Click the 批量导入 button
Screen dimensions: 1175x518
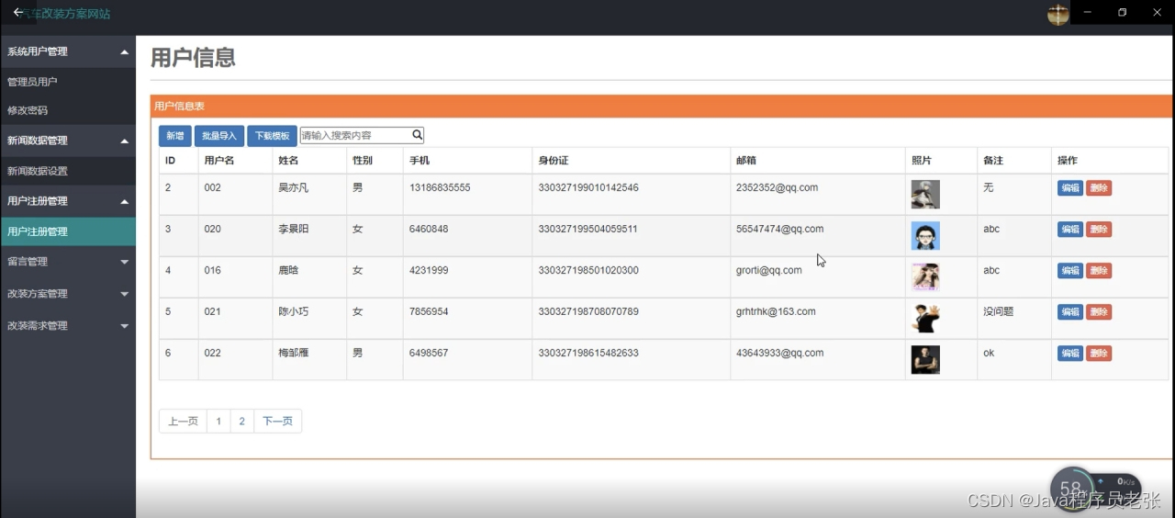point(218,136)
